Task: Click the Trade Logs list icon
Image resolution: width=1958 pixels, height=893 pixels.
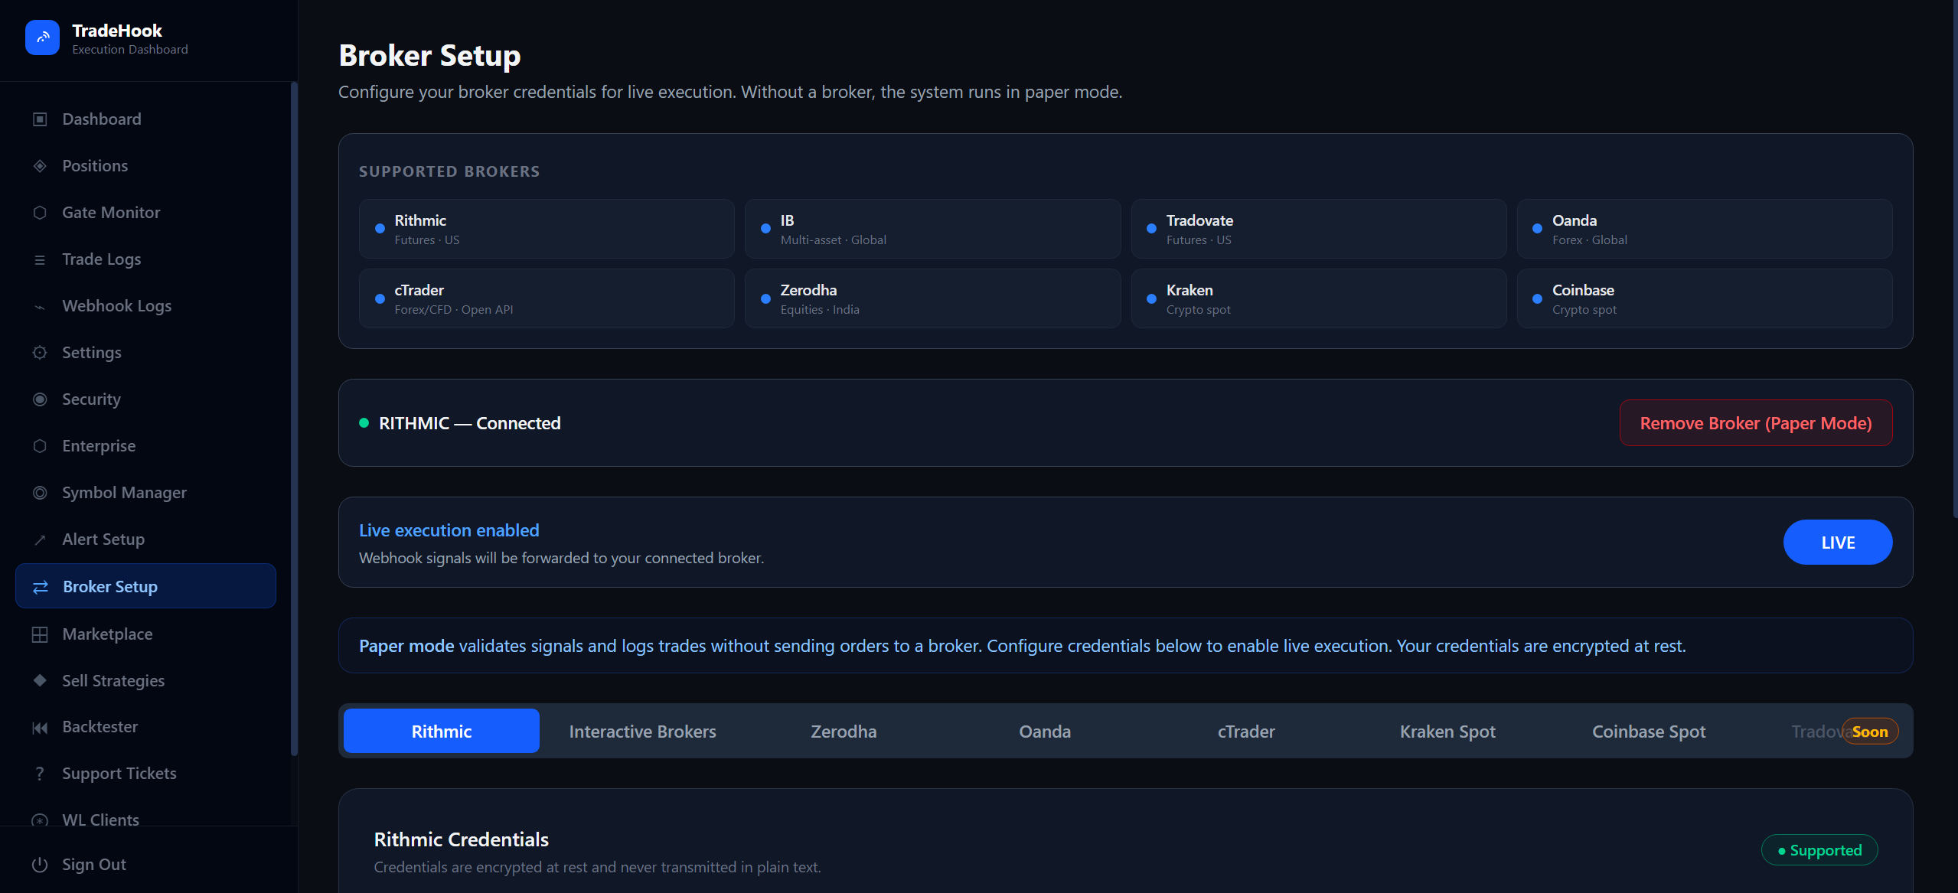Action: click(40, 259)
